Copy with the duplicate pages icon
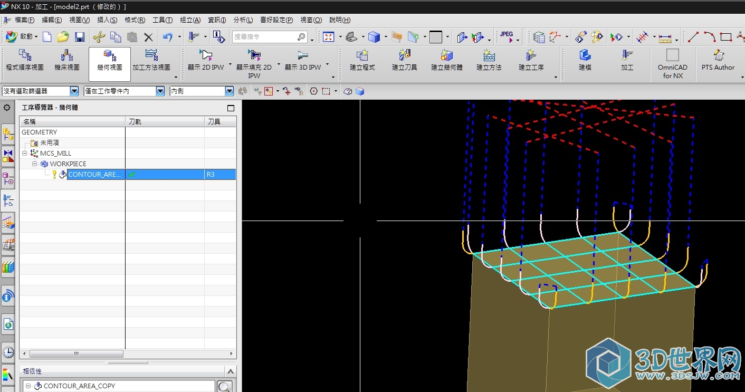The image size is (745, 392). pyautogui.click(x=116, y=37)
